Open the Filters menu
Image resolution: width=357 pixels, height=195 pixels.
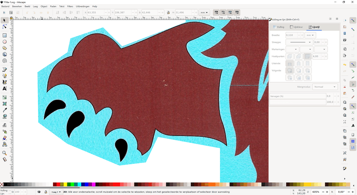coord(70,6)
